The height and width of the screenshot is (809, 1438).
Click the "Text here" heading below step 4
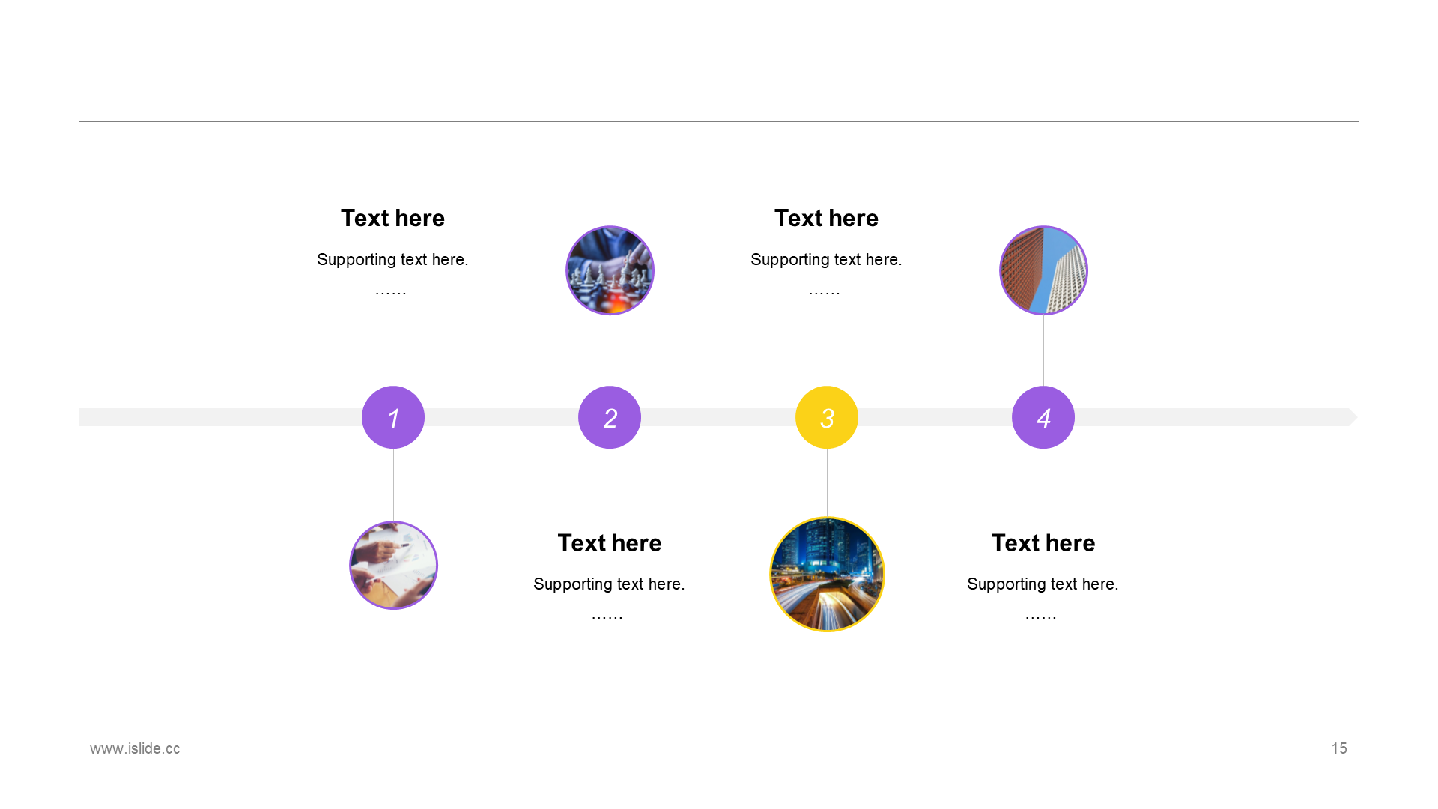click(x=1043, y=542)
